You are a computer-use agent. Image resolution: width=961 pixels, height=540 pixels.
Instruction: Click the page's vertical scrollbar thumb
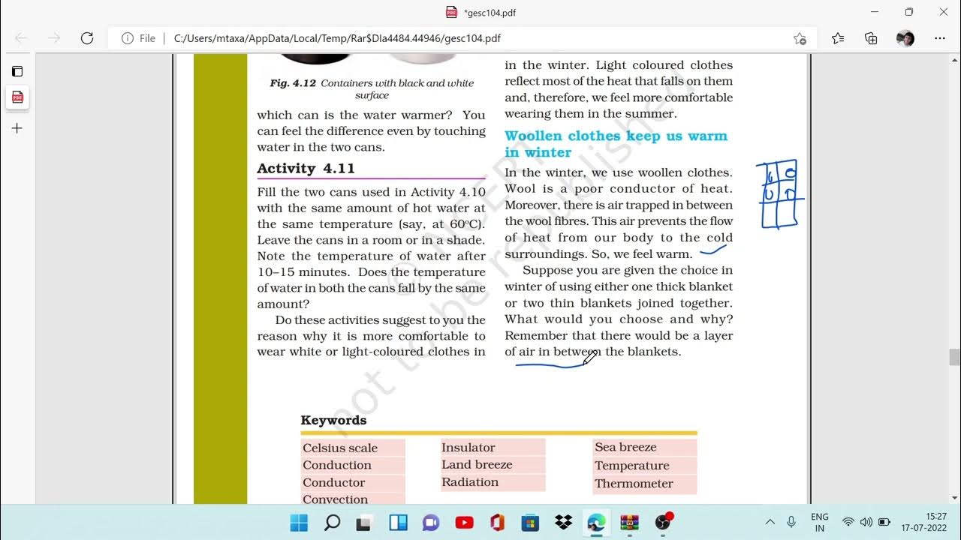coord(954,357)
